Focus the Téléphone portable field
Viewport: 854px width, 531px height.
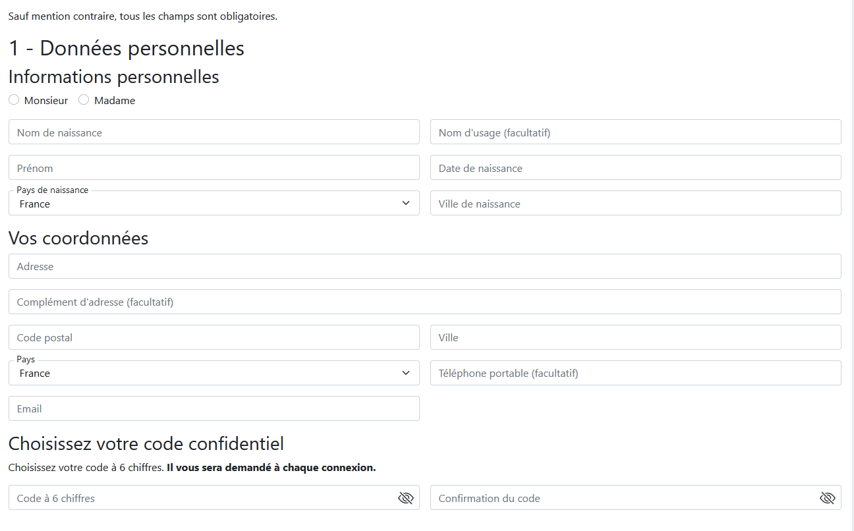(636, 373)
